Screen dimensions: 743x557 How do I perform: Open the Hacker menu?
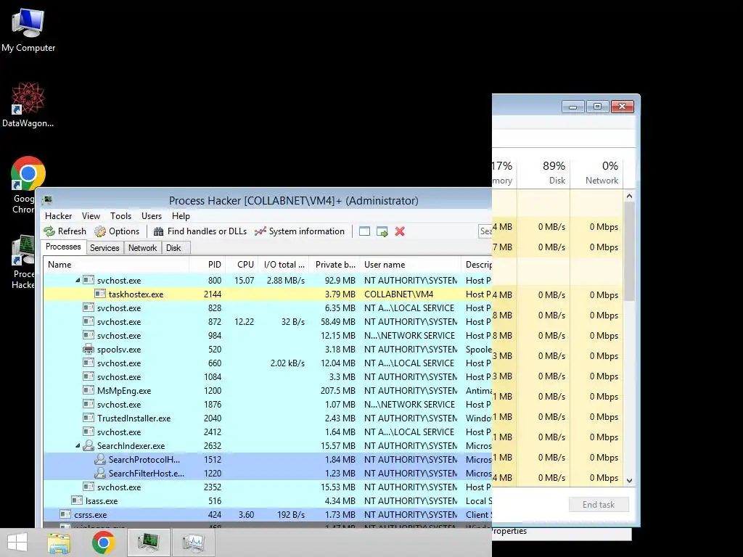(58, 216)
